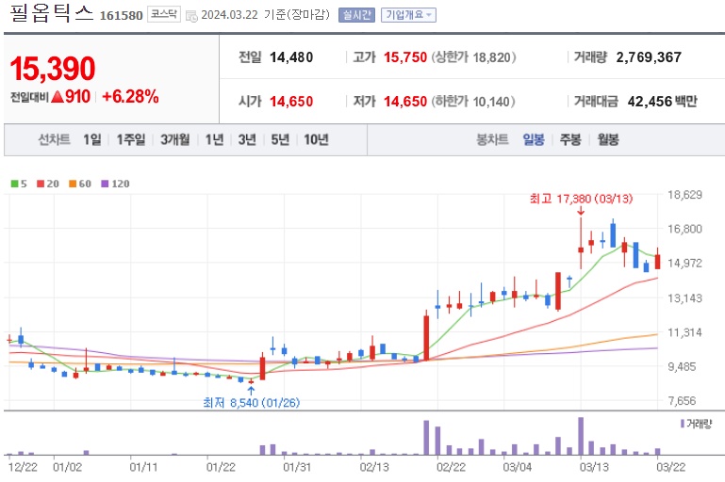Image resolution: width=725 pixels, height=482 pixels.
Task: Click the 하한가 10,140 text
Action: tap(473, 102)
